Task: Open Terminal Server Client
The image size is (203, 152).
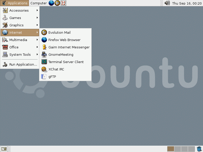Action: [66, 62]
